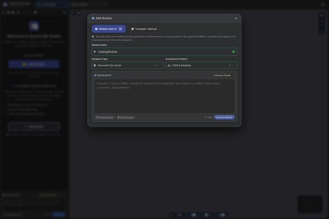Viewport: 329px width, 219px height.
Task: Click the Generate Module button
Action: point(224,117)
